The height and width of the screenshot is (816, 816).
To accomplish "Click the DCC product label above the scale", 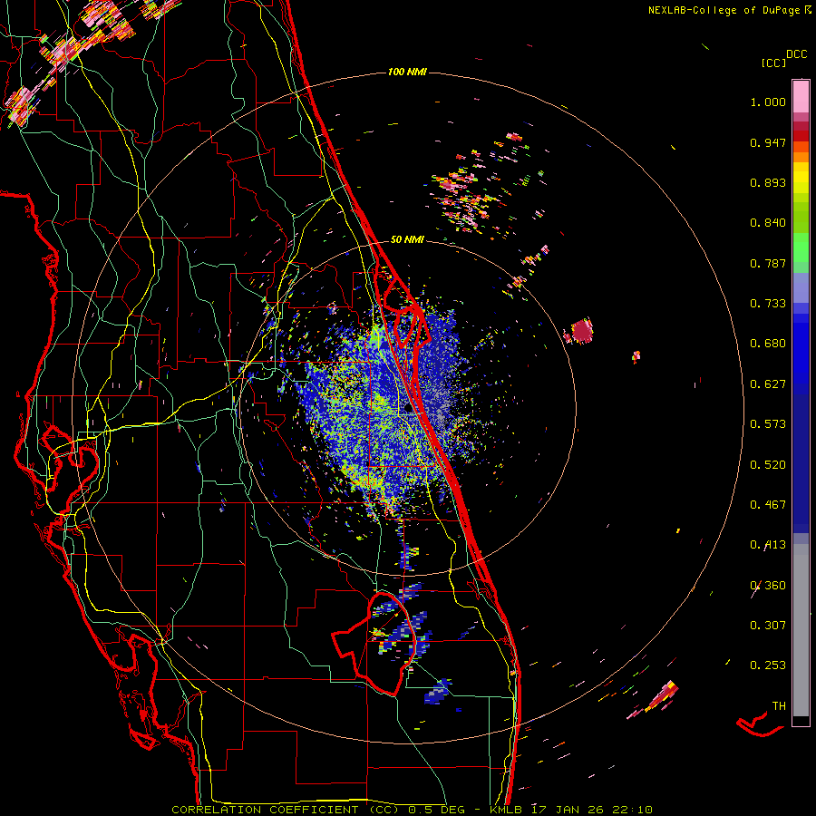I will pyautogui.click(x=796, y=54).
